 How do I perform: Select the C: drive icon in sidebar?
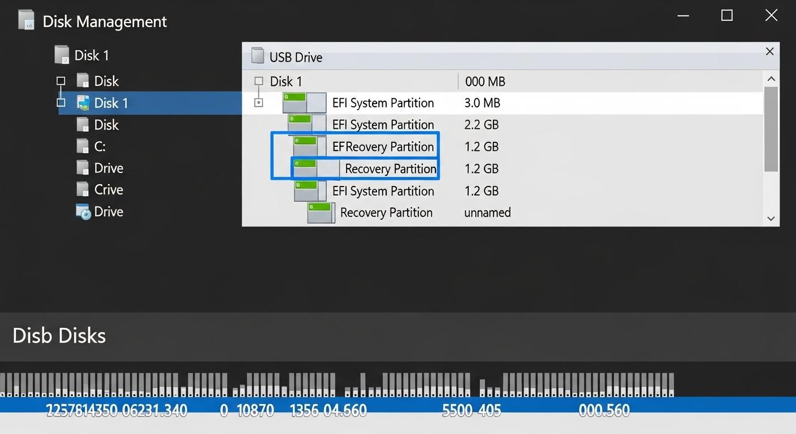point(83,146)
